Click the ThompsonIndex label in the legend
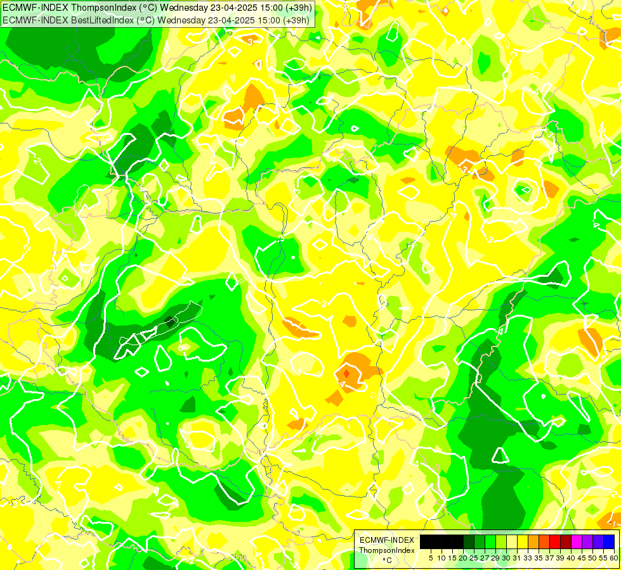 (x=387, y=550)
